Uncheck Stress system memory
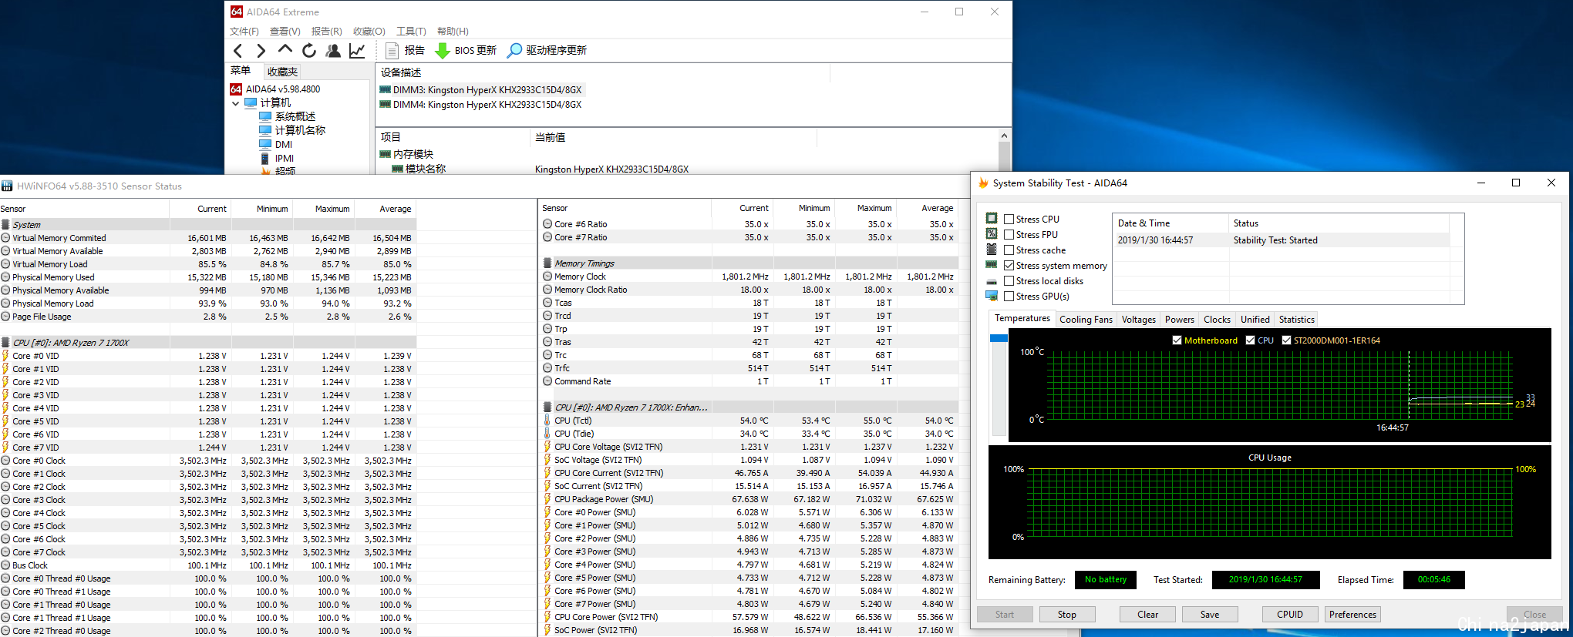The image size is (1573, 637). 1009,266
